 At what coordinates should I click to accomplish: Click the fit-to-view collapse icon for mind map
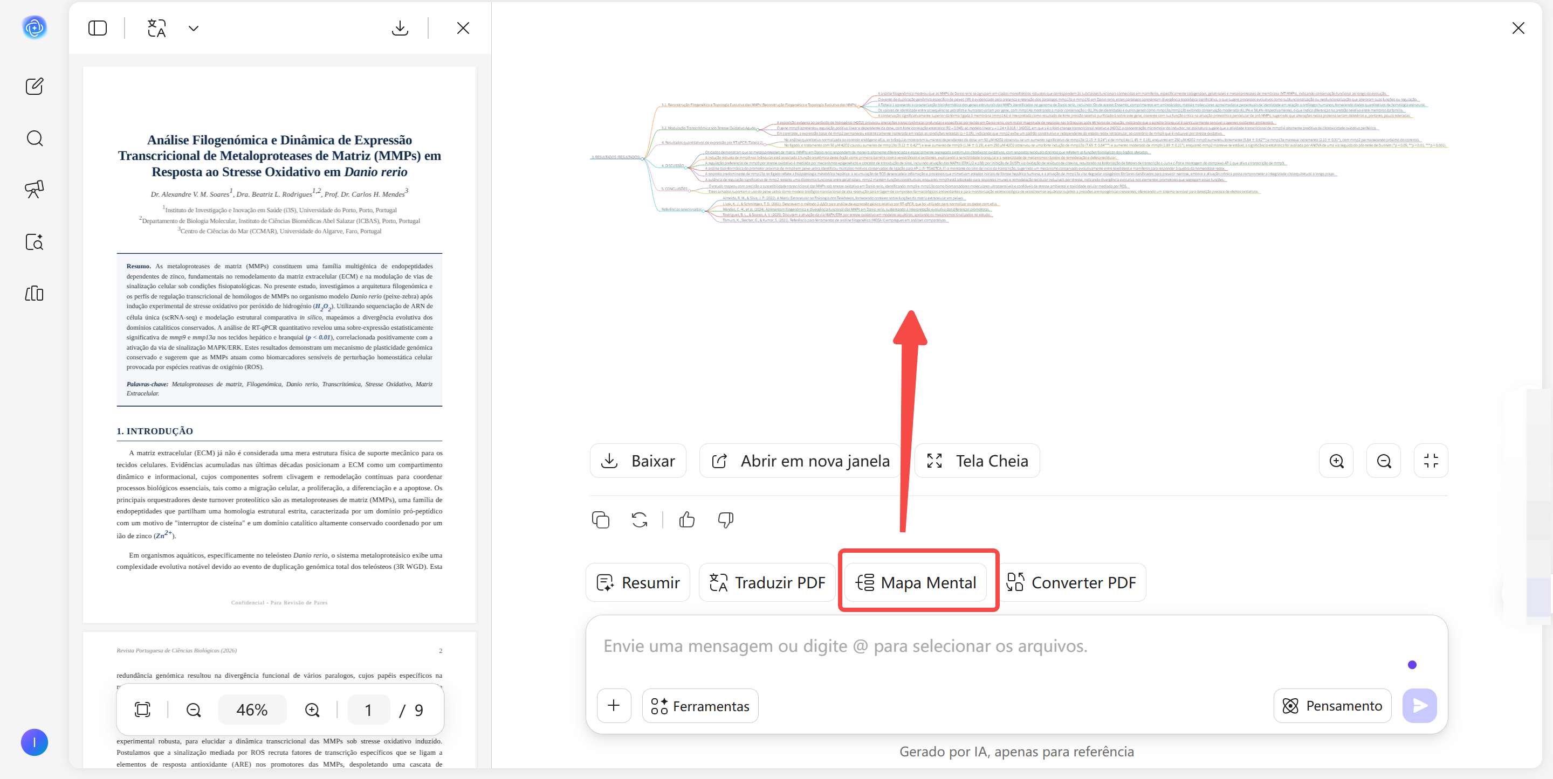[x=1431, y=461]
